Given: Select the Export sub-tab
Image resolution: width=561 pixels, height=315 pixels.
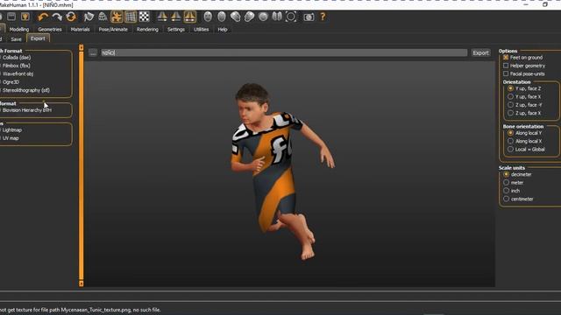Looking at the screenshot, I should (38, 38).
